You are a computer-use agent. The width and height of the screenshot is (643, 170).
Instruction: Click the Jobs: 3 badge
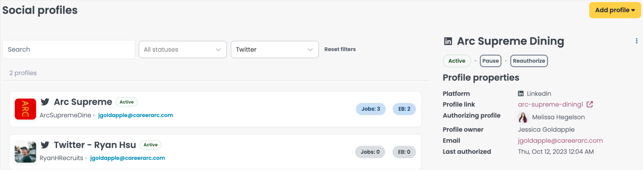click(x=371, y=109)
